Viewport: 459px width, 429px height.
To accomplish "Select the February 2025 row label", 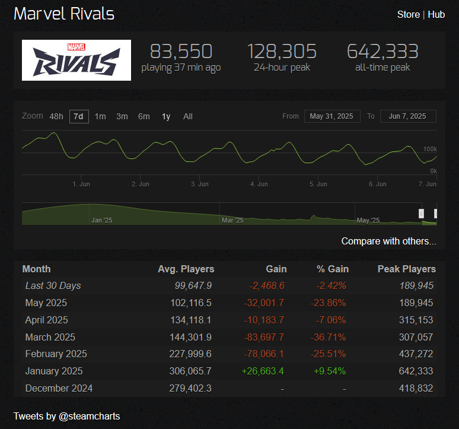I will (56, 354).
